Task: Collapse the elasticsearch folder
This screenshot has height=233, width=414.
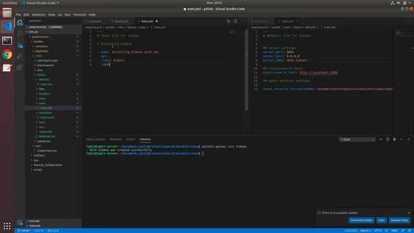Action: pyautogui.click(x=53, y=37)
